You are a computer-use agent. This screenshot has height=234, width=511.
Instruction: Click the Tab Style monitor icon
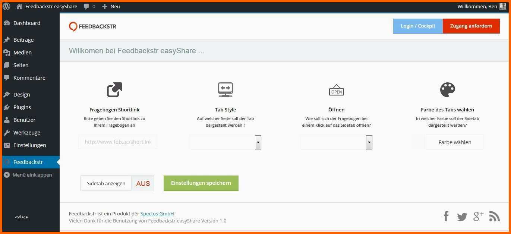225,90
